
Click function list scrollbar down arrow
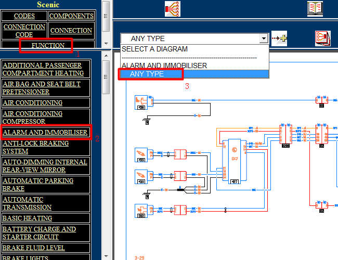[106, 256]
